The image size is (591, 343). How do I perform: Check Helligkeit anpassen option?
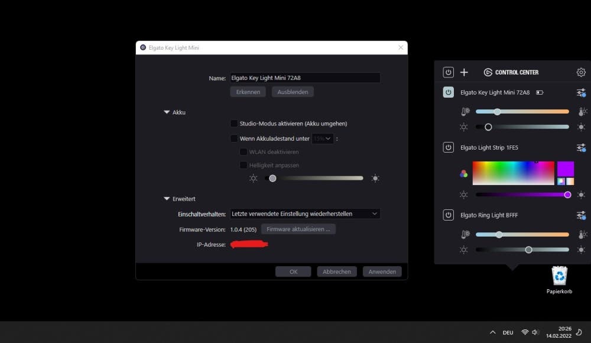243,165
